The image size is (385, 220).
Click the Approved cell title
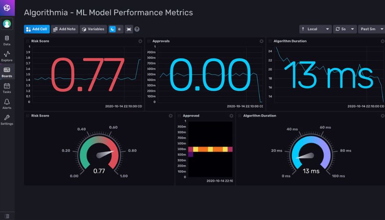tap(191, 116)
